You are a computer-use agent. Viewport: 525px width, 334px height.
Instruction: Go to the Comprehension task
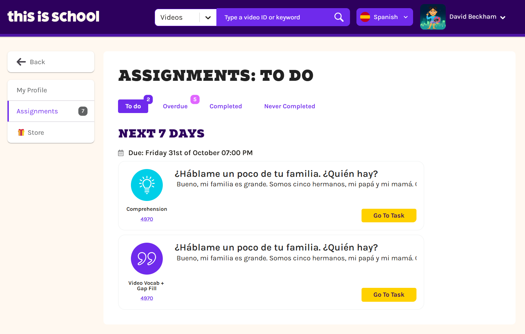click(x=389, y=216)
